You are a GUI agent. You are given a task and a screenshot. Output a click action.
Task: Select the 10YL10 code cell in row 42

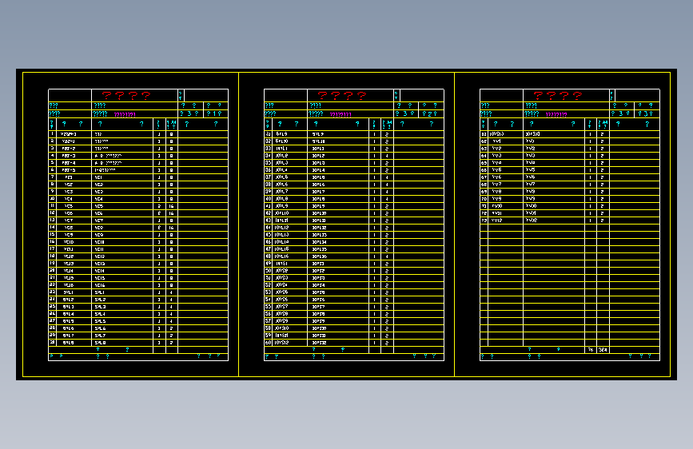pyautogui.click(x=281, y=213)
